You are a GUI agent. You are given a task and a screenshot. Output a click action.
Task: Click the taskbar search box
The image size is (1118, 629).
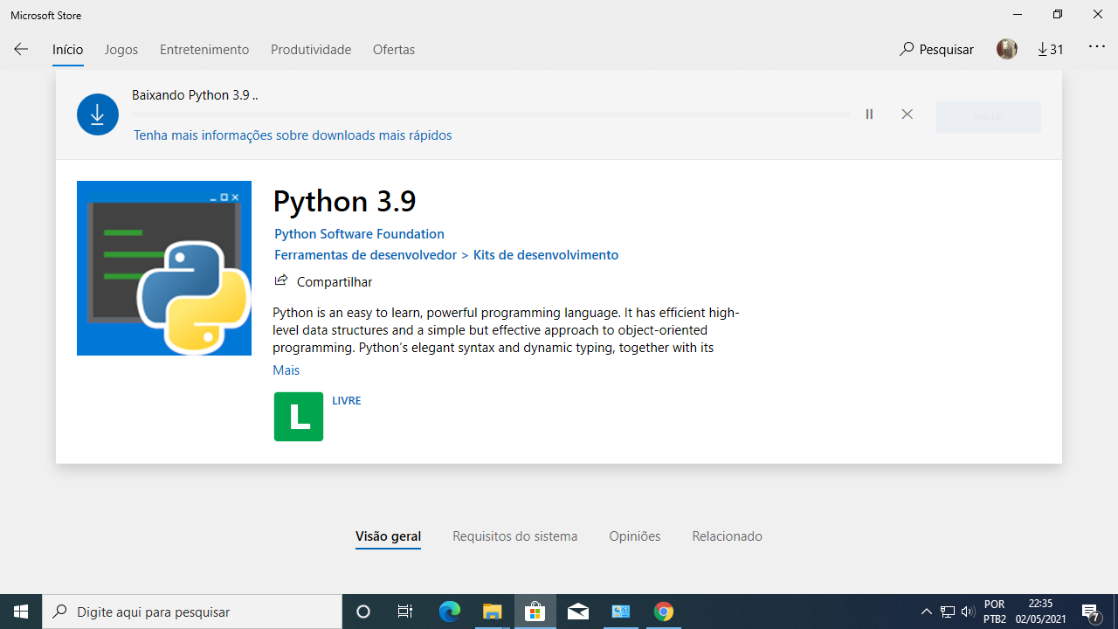coord(192,612)
